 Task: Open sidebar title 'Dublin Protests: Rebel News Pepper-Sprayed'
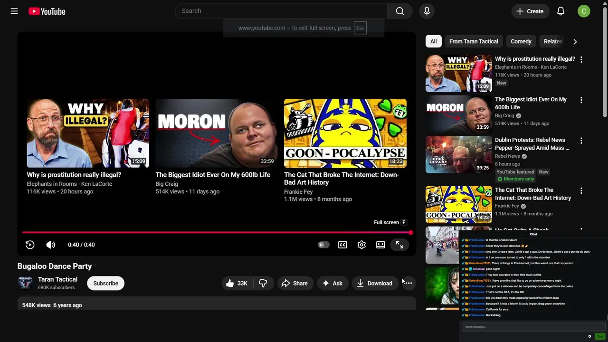click(532, 144)
